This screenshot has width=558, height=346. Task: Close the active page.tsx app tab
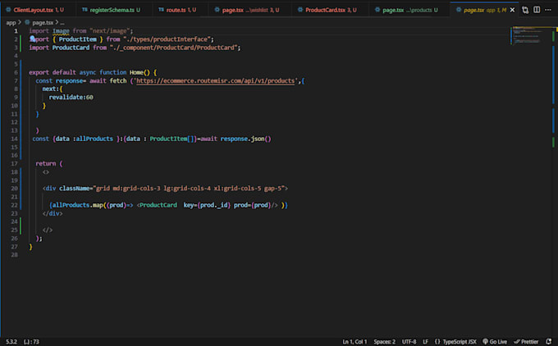[512, 10]
